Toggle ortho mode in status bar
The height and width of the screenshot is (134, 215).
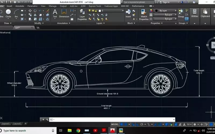click(x=137, y=124)
